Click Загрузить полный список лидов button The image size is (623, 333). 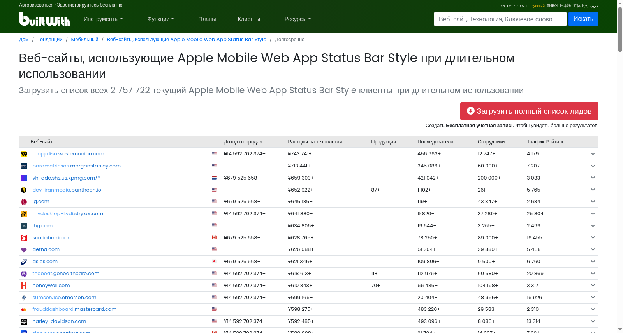click(x=529, y=111)
